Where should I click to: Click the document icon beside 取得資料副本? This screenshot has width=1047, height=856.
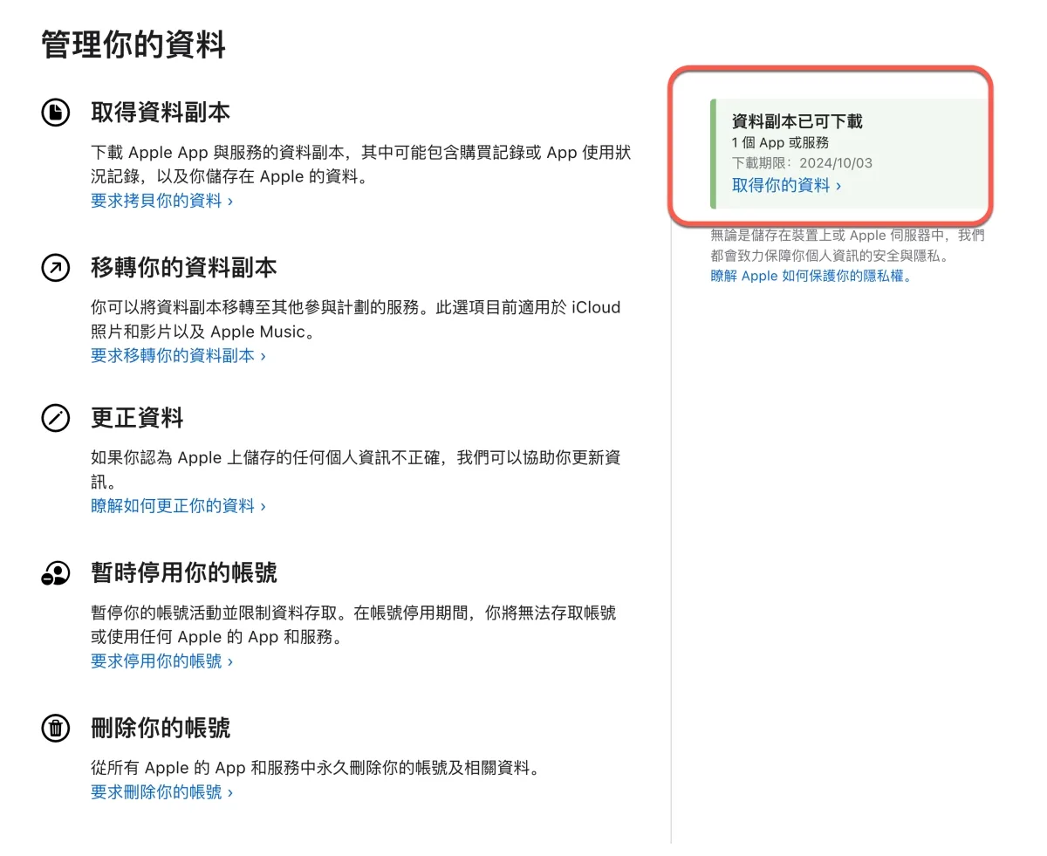56,113
